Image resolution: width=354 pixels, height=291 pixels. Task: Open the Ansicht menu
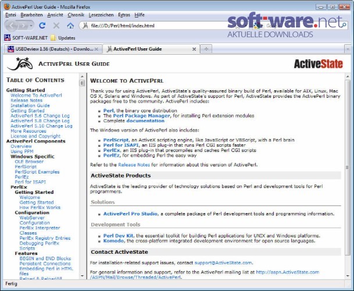click(x=55, y=15)
